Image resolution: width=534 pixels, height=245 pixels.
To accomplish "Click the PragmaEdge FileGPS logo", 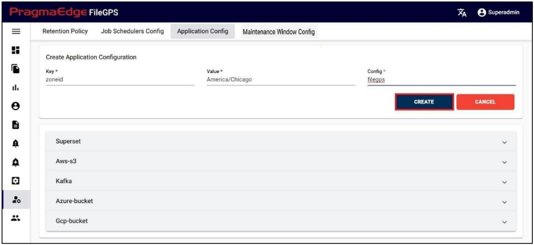I will (64, 13).
